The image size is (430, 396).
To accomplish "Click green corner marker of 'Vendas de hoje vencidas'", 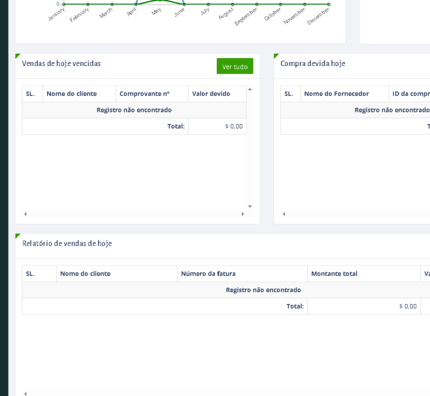I will 18,56.
